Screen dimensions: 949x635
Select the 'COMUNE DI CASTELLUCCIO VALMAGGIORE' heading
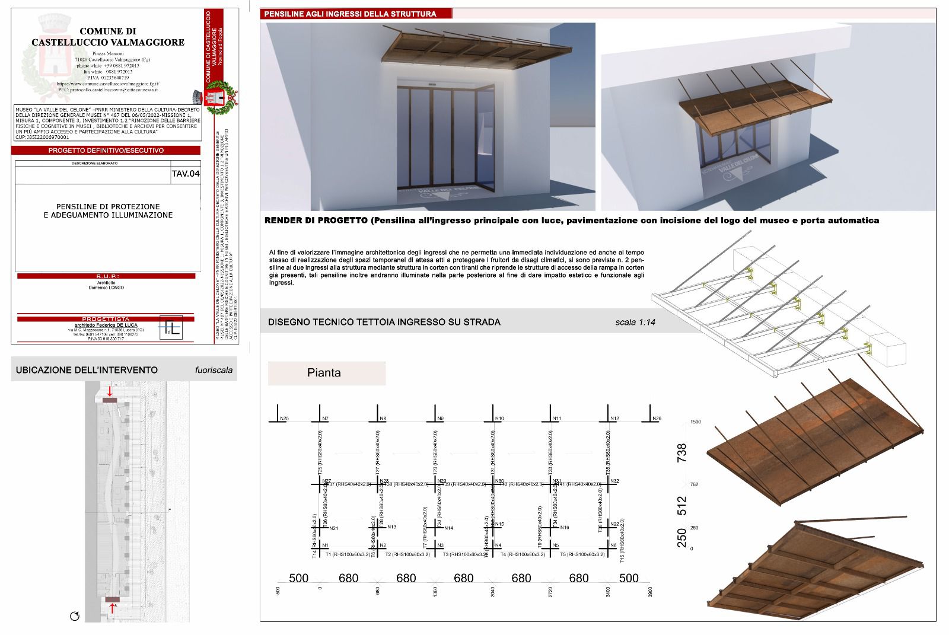point(108,37)
